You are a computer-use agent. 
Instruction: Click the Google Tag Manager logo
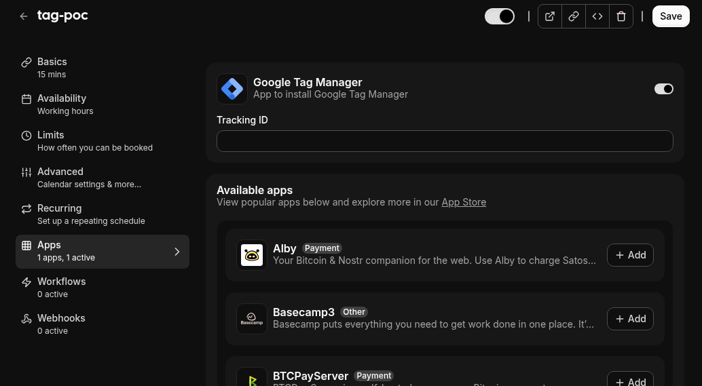click(x=232, y=89)
